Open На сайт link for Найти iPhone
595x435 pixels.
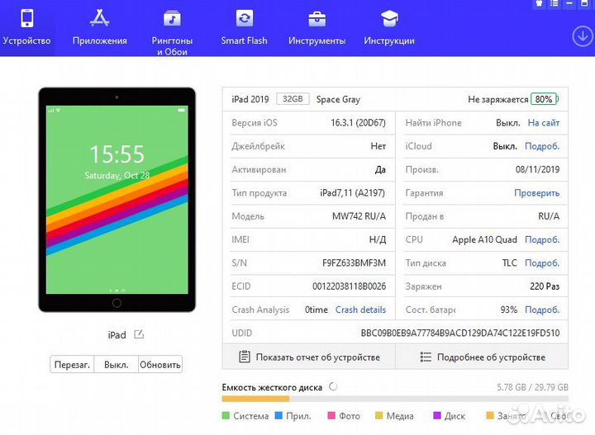click(x=544, y=123)
